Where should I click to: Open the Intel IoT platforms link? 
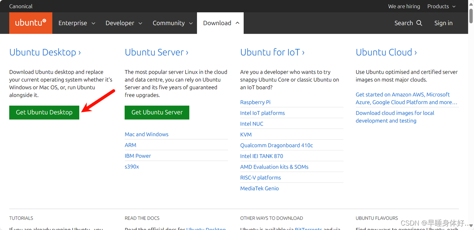[263, 113]
